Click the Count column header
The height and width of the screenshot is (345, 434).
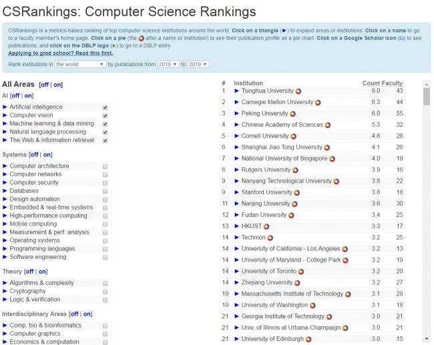coord(371,83)
